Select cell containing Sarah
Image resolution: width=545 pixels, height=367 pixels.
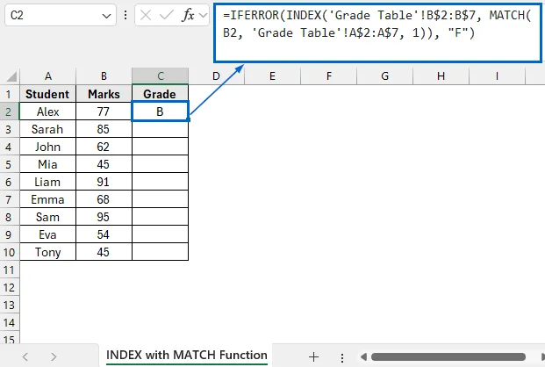pos(47,129)
